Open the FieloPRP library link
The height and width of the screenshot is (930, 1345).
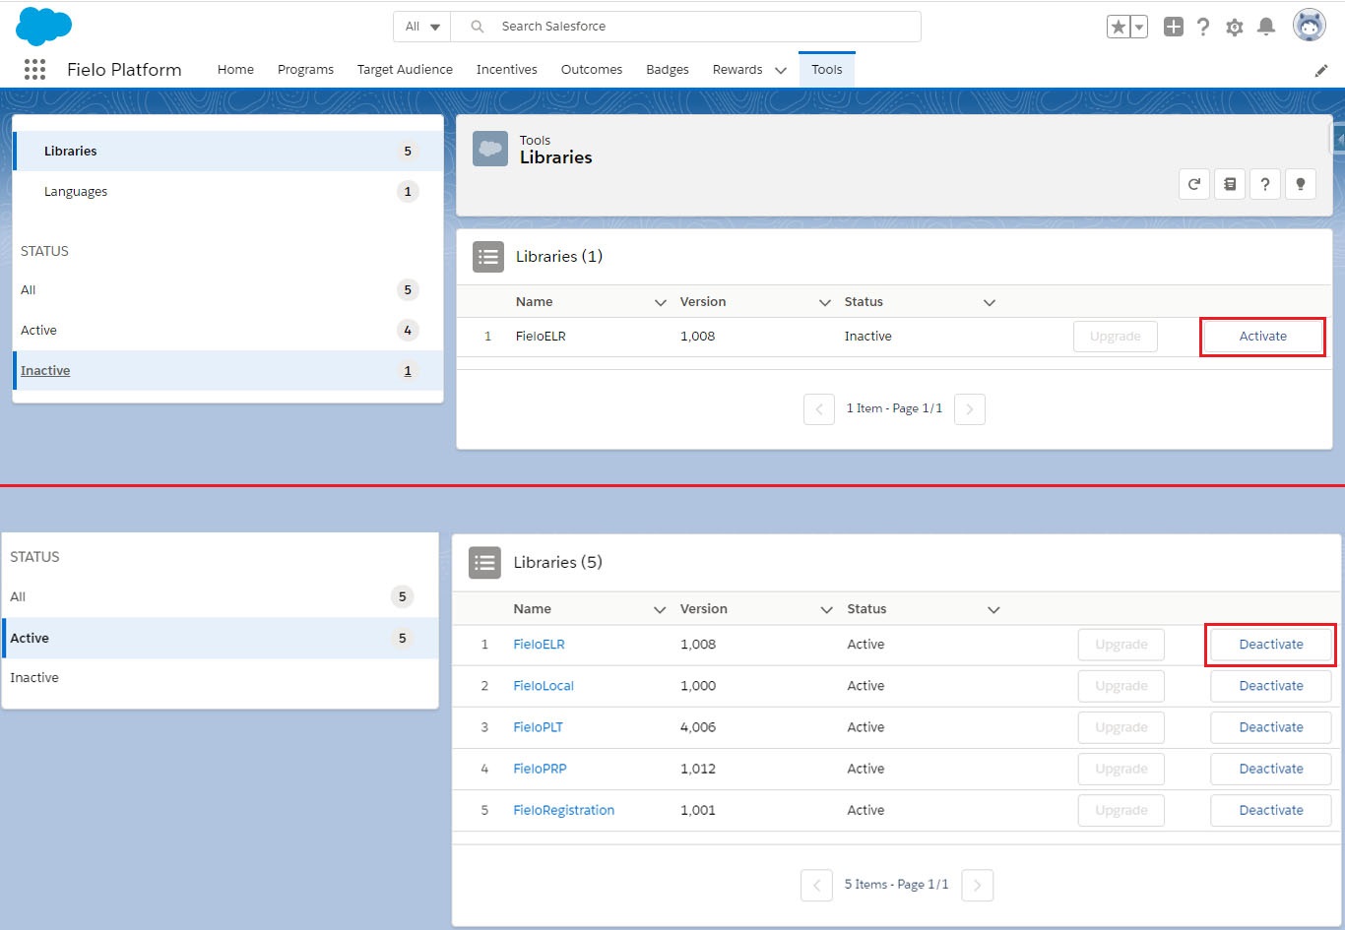pos(540,769)
